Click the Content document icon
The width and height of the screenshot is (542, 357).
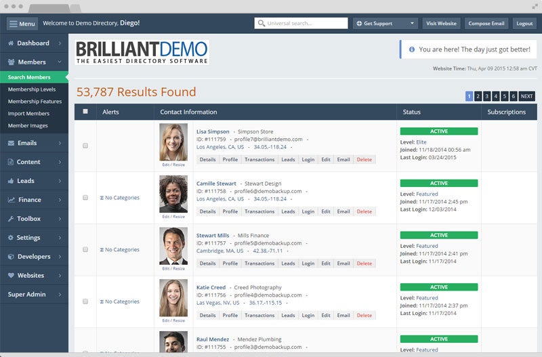point(11,162)
